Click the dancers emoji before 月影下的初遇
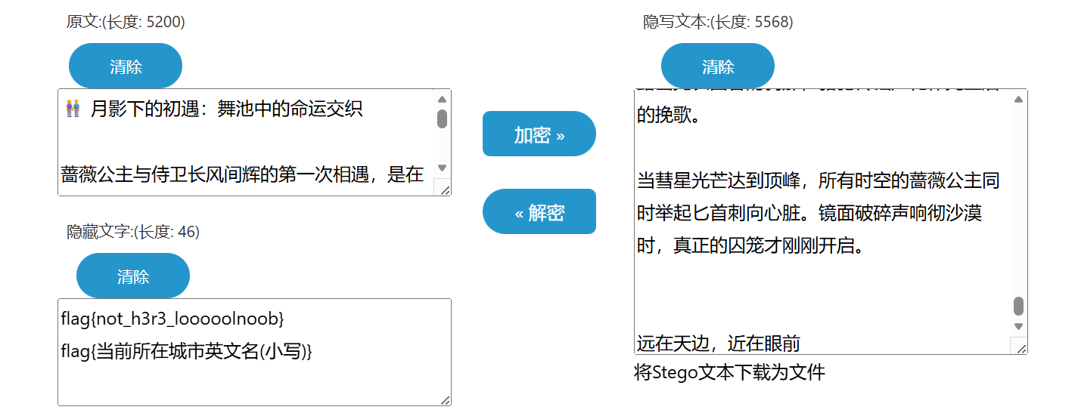Image resolution: width=1078 pixels, height=413 pixels. pyautogui.click(x=73, y=109)
